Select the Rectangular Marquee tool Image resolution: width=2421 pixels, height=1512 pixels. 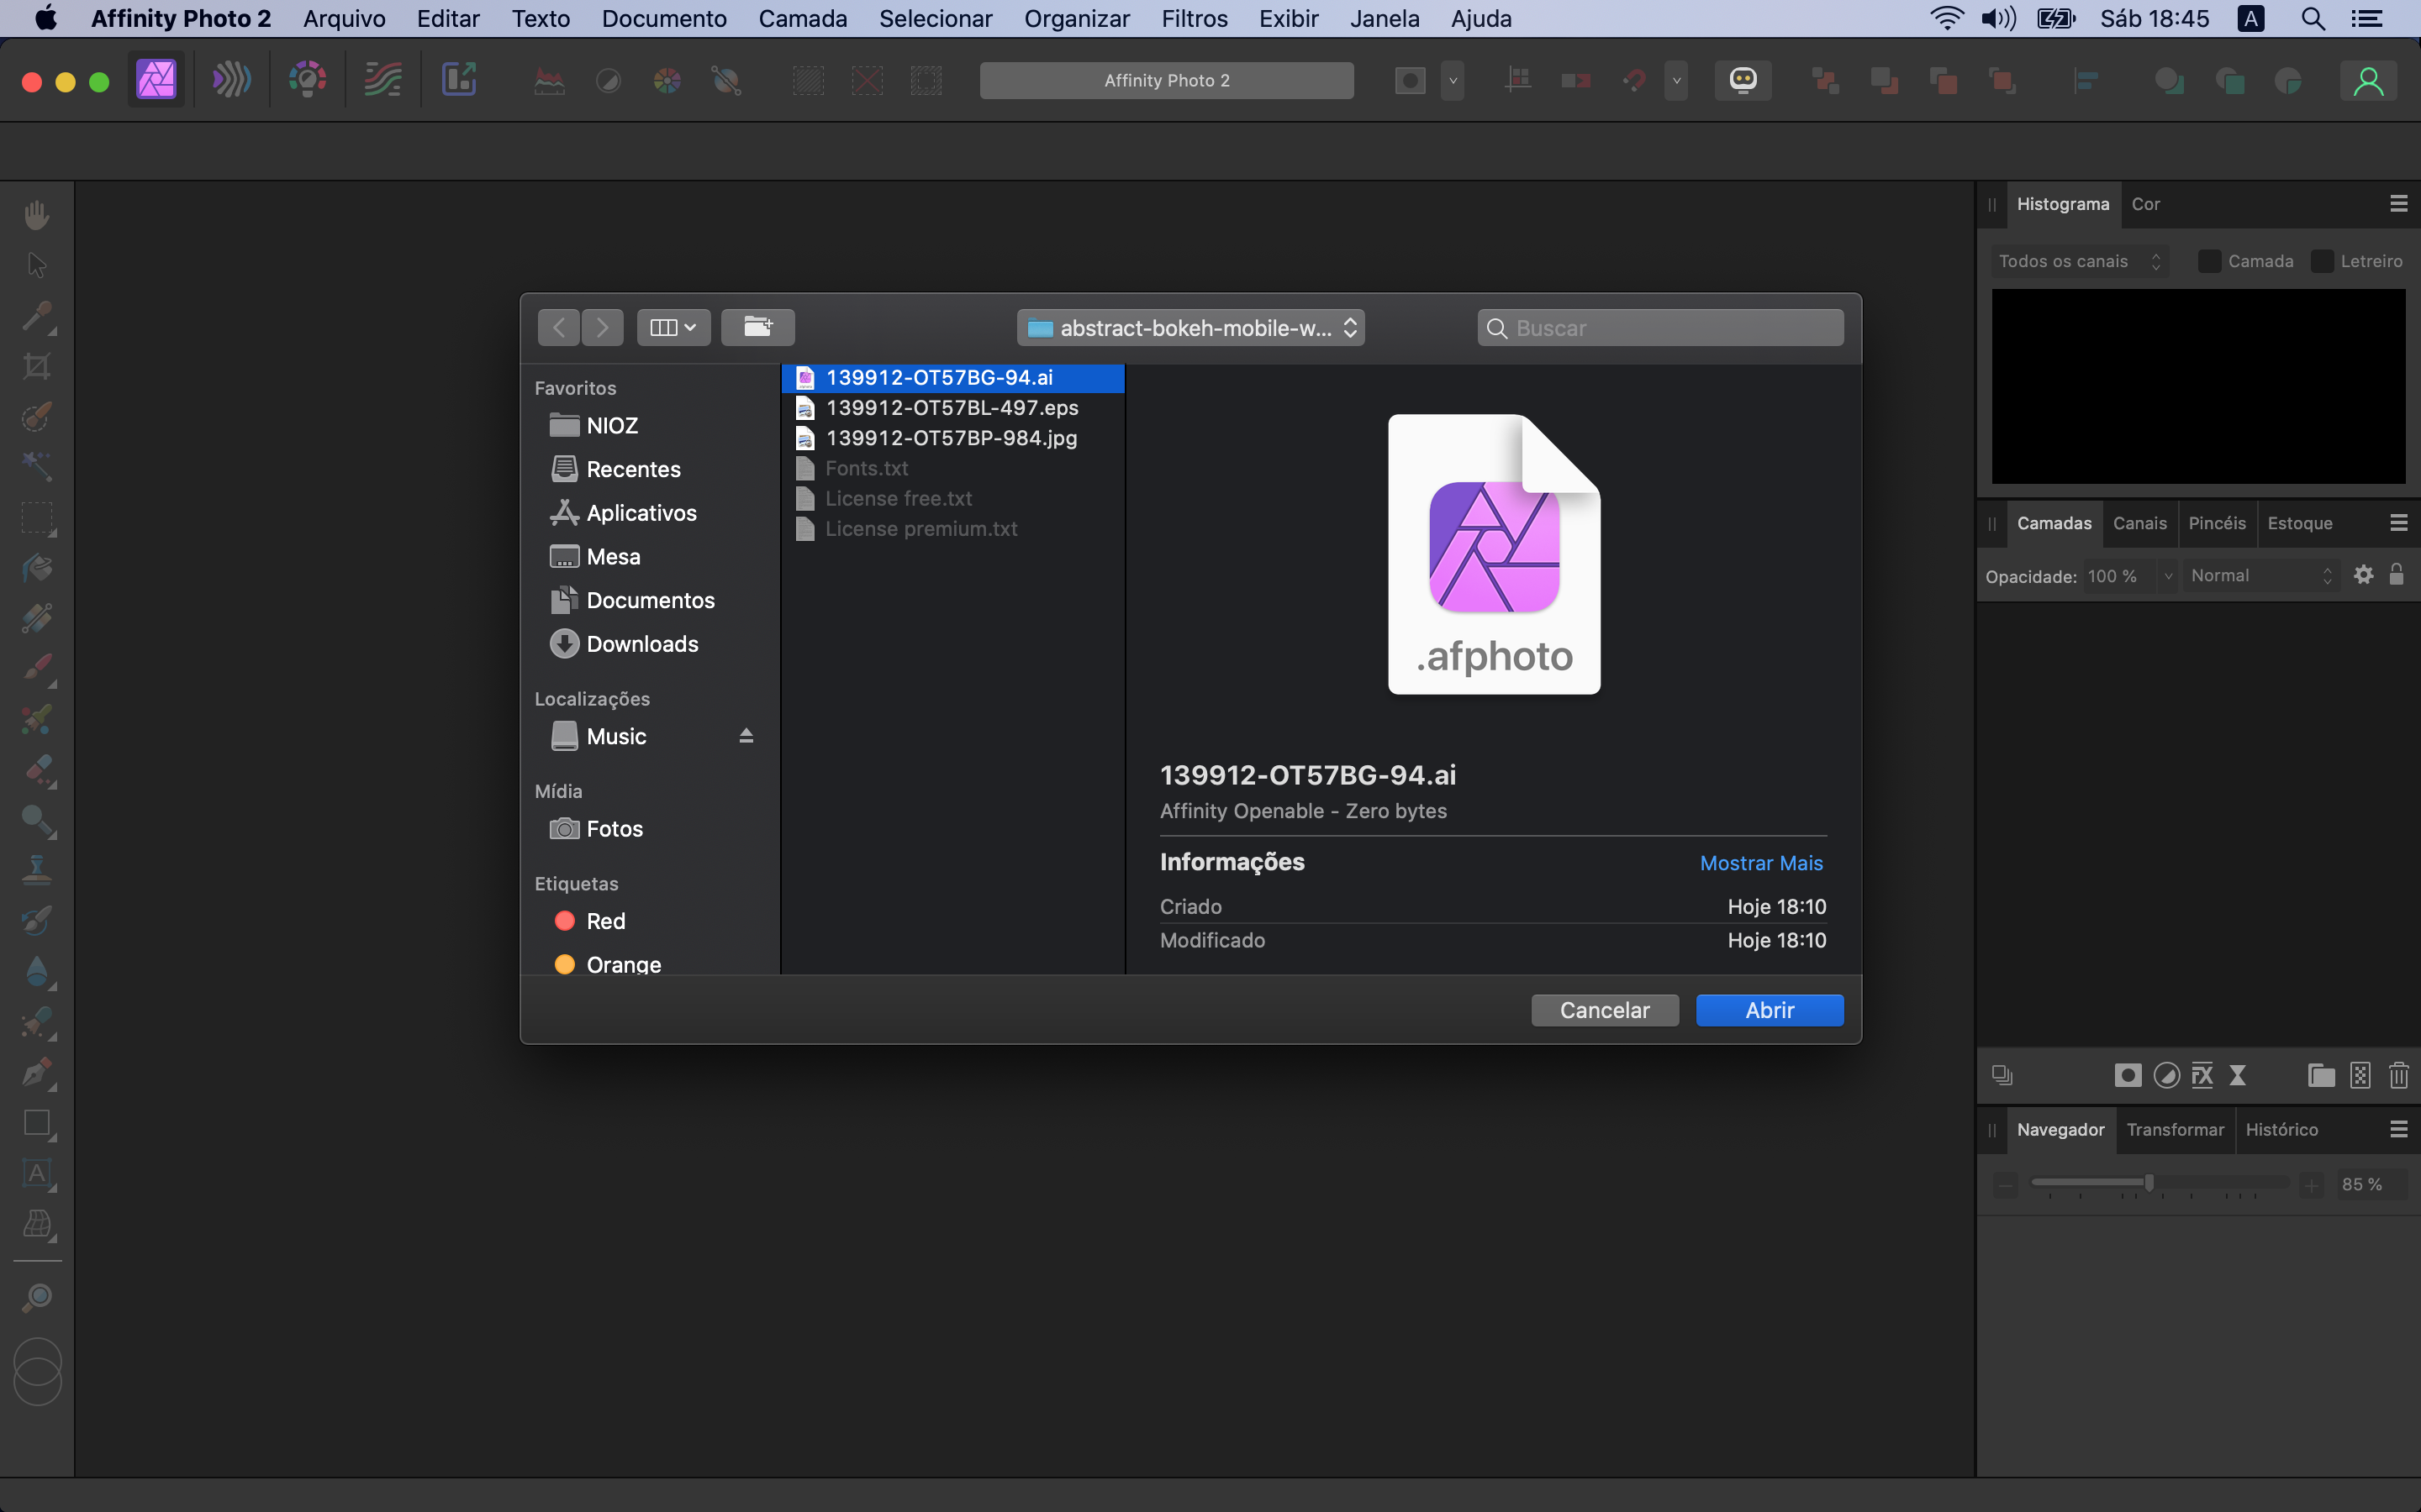(37, 518)
